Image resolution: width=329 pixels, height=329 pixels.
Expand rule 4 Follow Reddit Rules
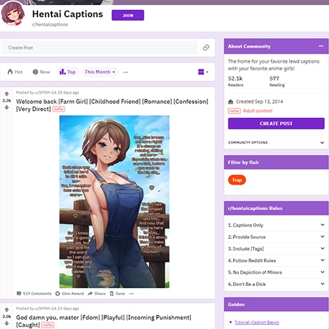point(276,260)
